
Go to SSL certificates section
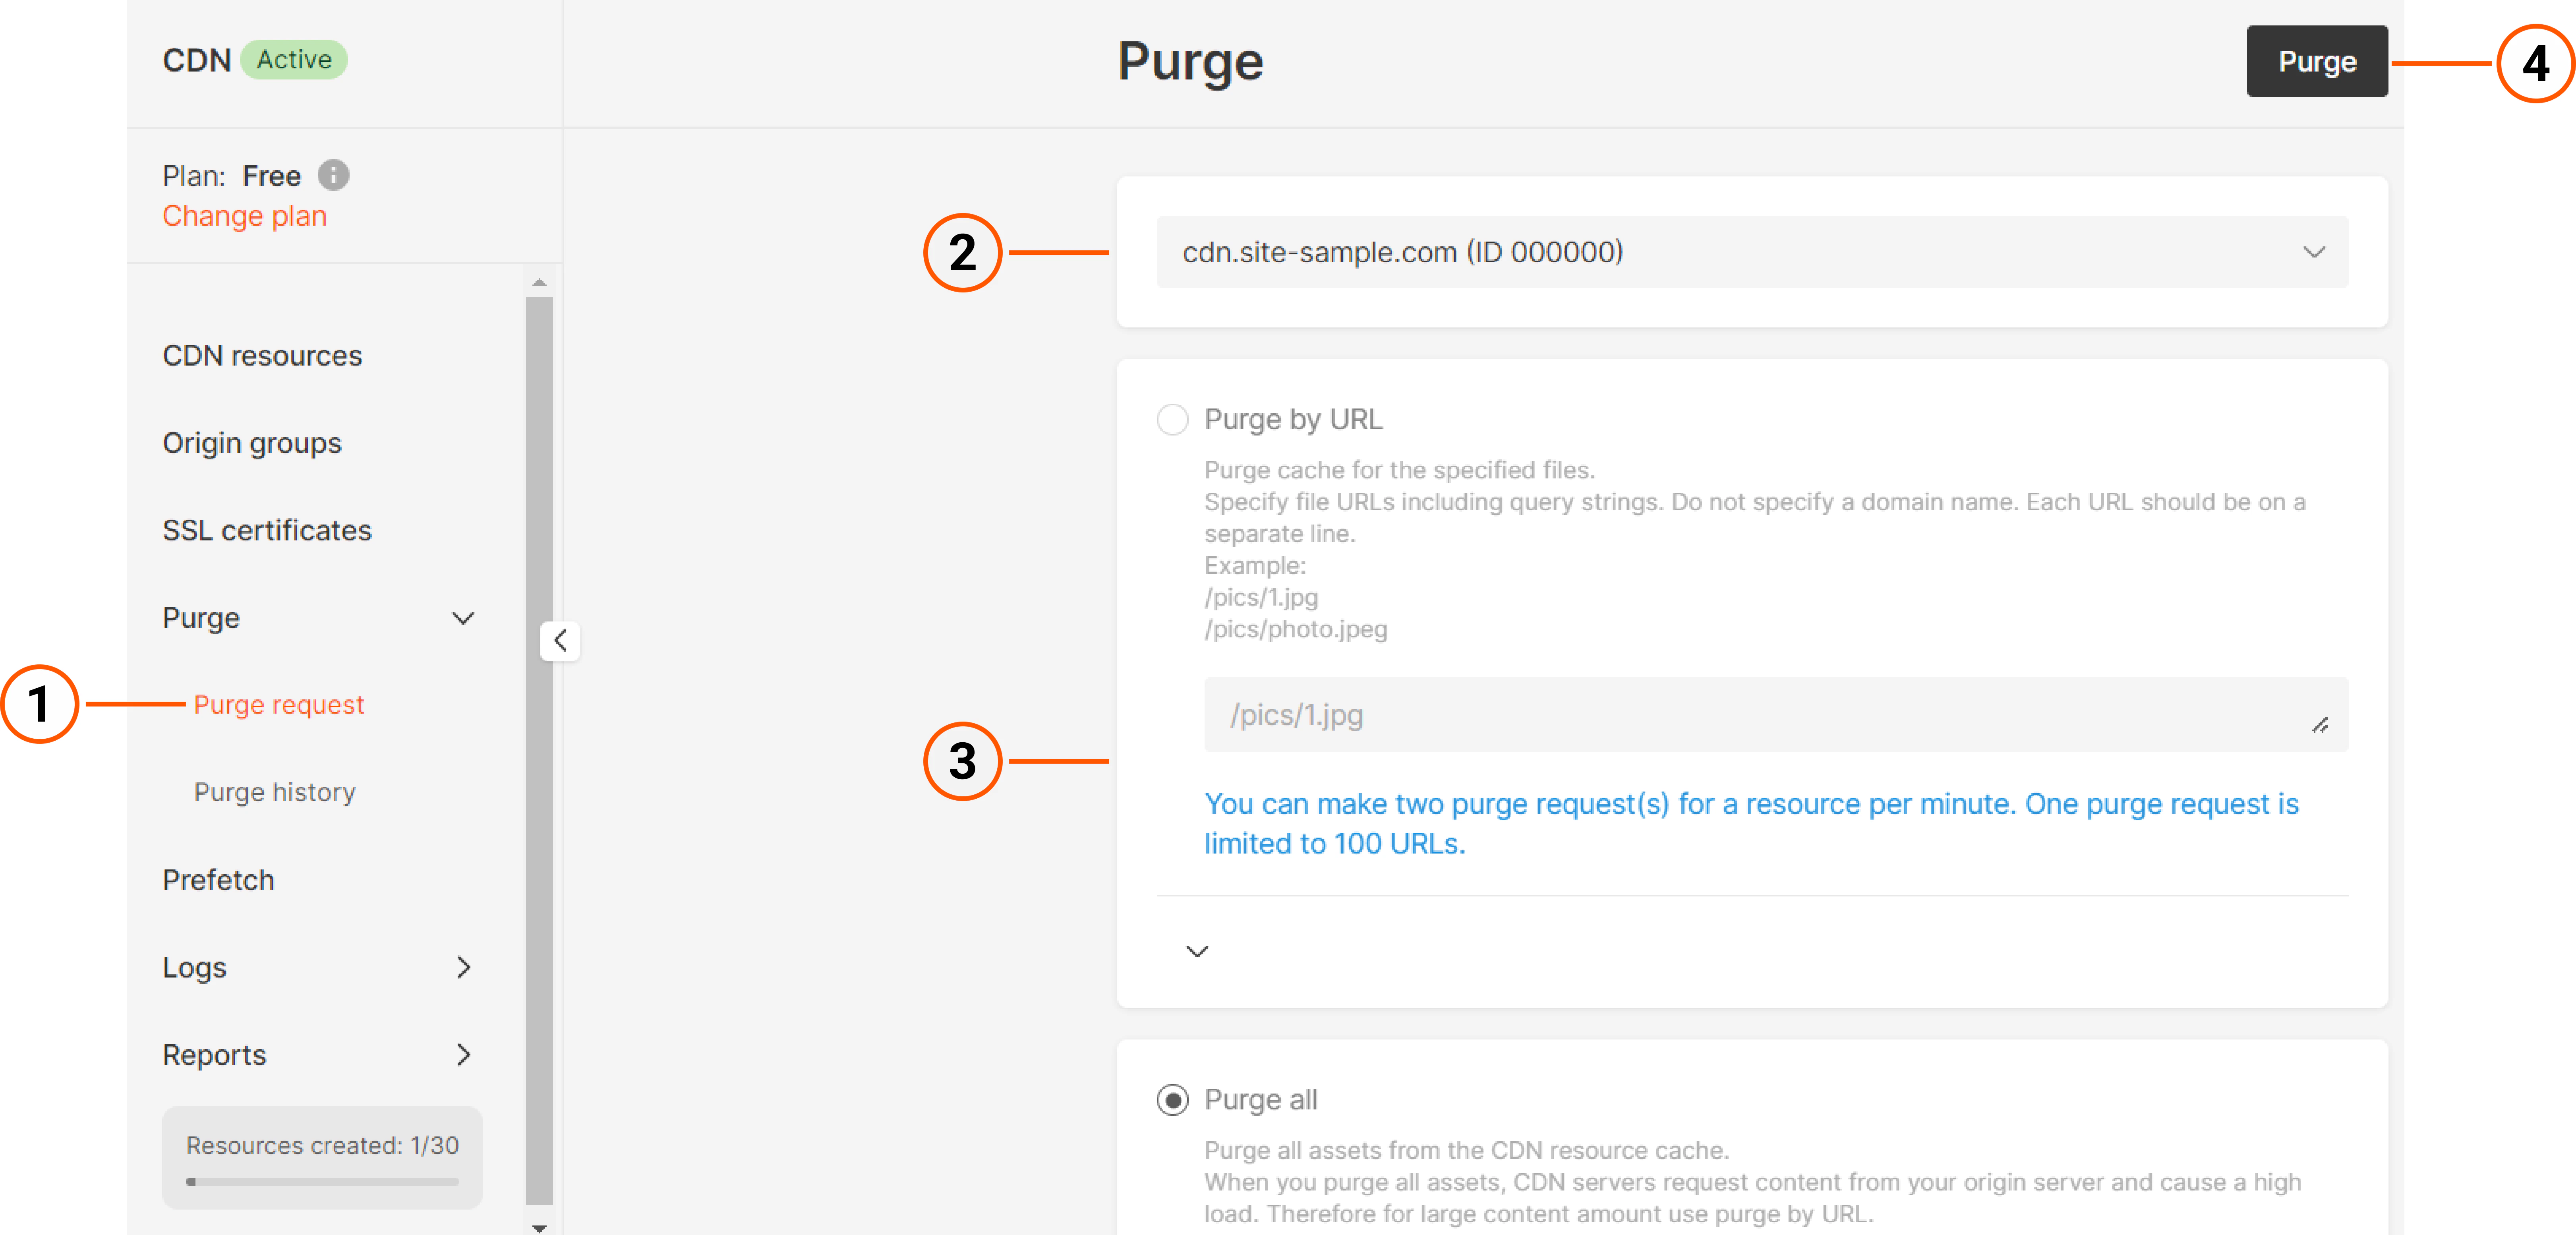[x=267, y=530]
